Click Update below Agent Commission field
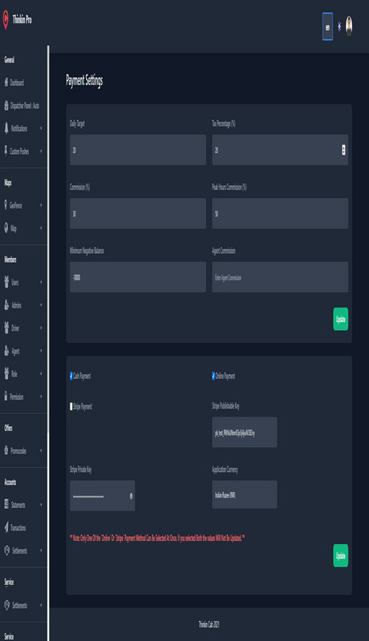Viewport: 369px width, 641px height. click(340, 319)
